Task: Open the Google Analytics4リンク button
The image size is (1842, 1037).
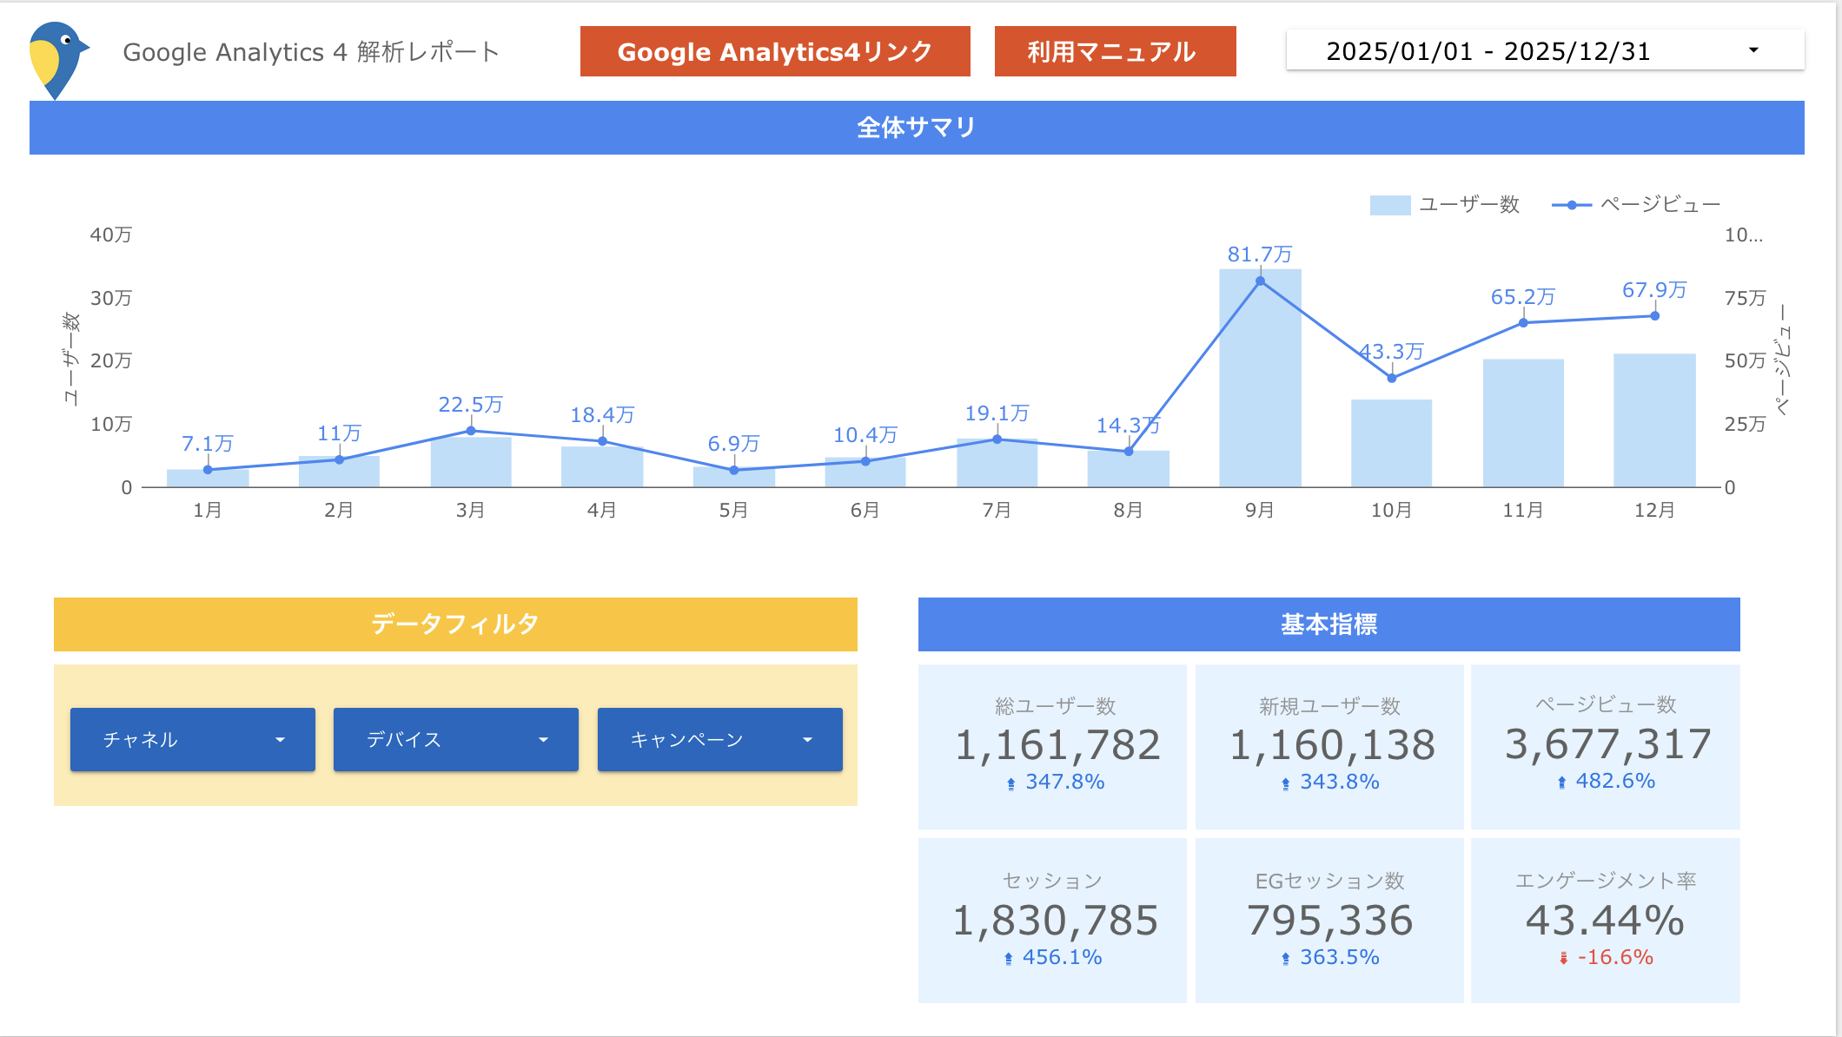Action: pos(774,52)
